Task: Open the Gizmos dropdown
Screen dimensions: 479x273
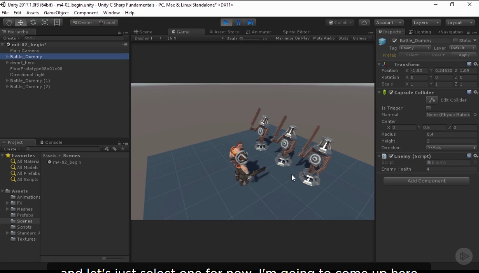Action: pos(361,38)
